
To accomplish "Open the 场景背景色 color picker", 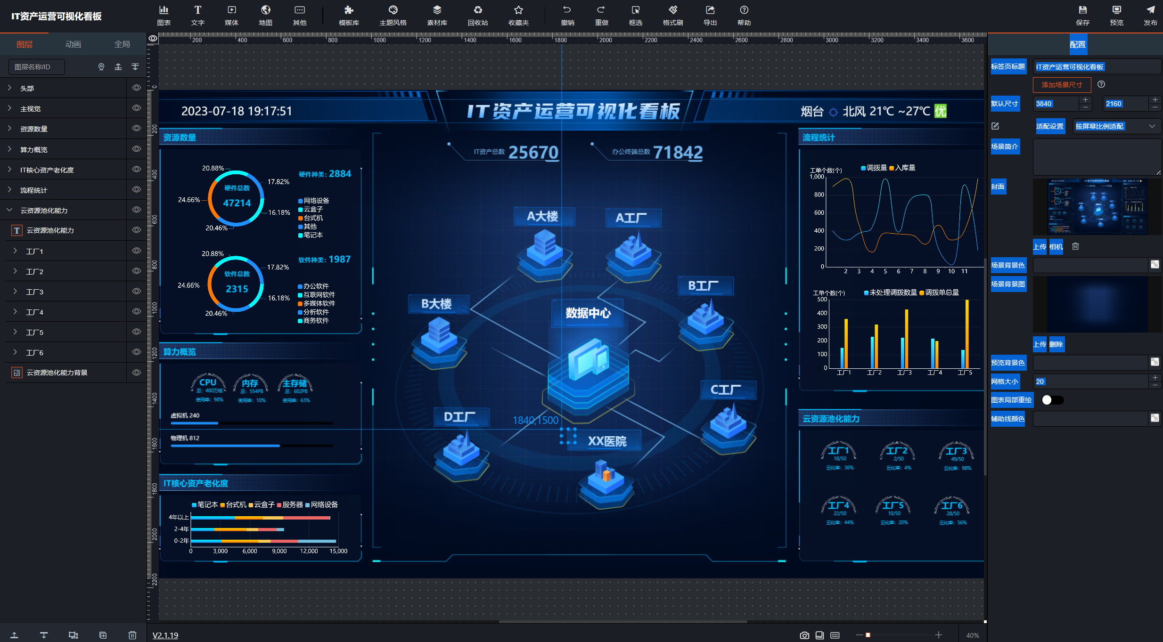I will tap(1155, 265).
